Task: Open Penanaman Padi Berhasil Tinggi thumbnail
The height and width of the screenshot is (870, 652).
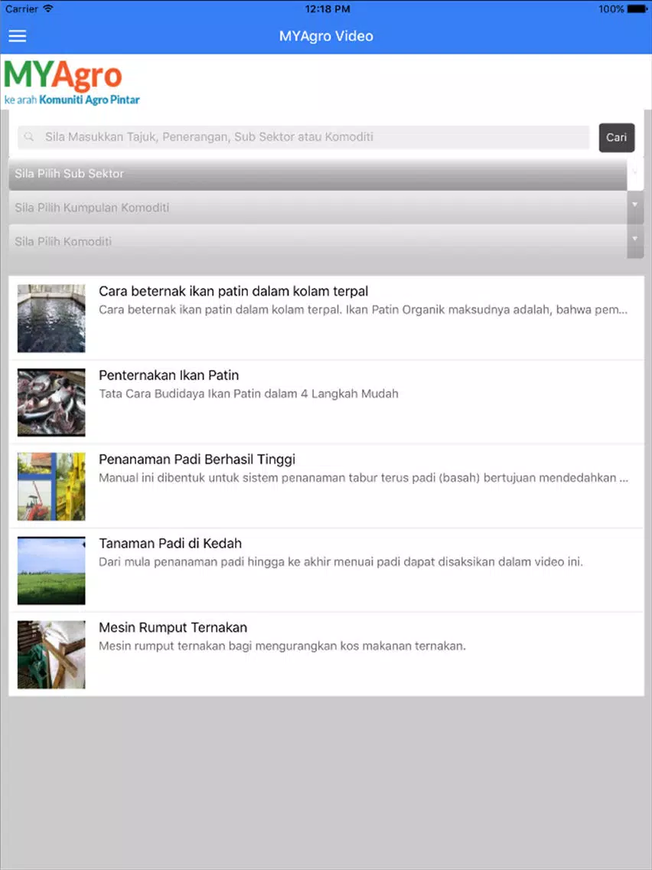Action: 51,486
